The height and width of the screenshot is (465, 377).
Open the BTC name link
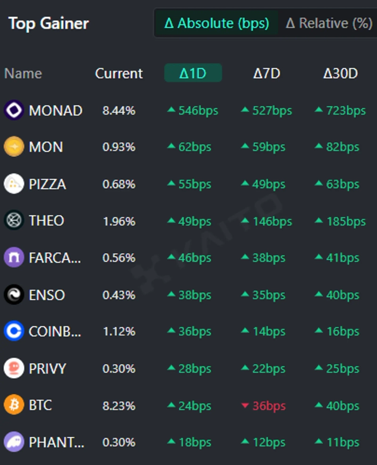(x=41, y=405)
